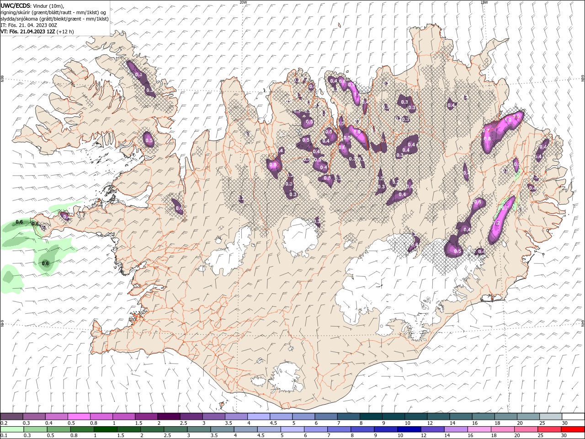
Task: Select the snow scale swatch labeled 14
Action: coord(461,417)
